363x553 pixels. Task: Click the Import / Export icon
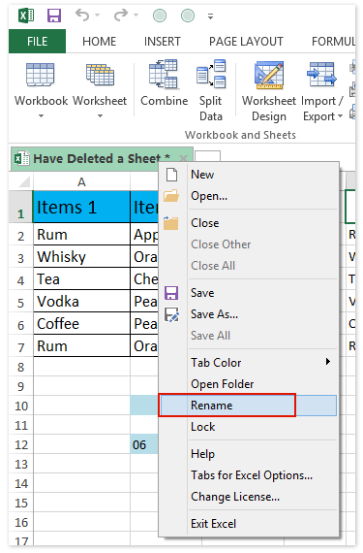pos(321,74)
